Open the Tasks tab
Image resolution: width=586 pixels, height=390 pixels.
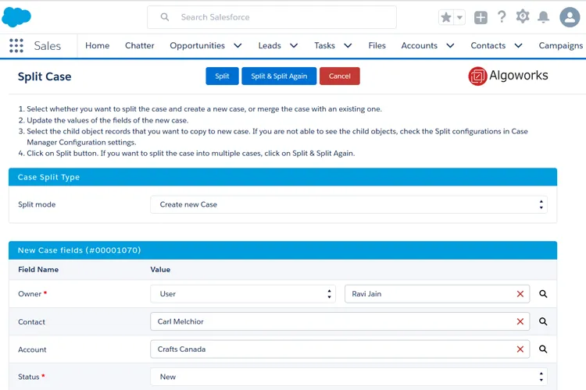(324, 45)
